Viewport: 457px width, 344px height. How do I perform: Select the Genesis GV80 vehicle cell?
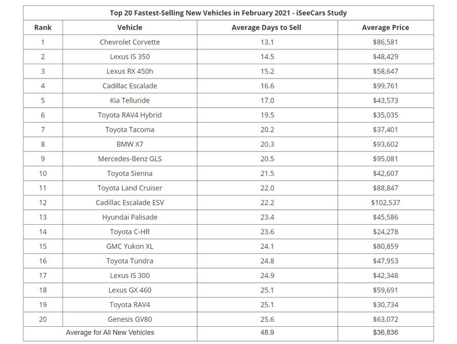coord(130,319)
